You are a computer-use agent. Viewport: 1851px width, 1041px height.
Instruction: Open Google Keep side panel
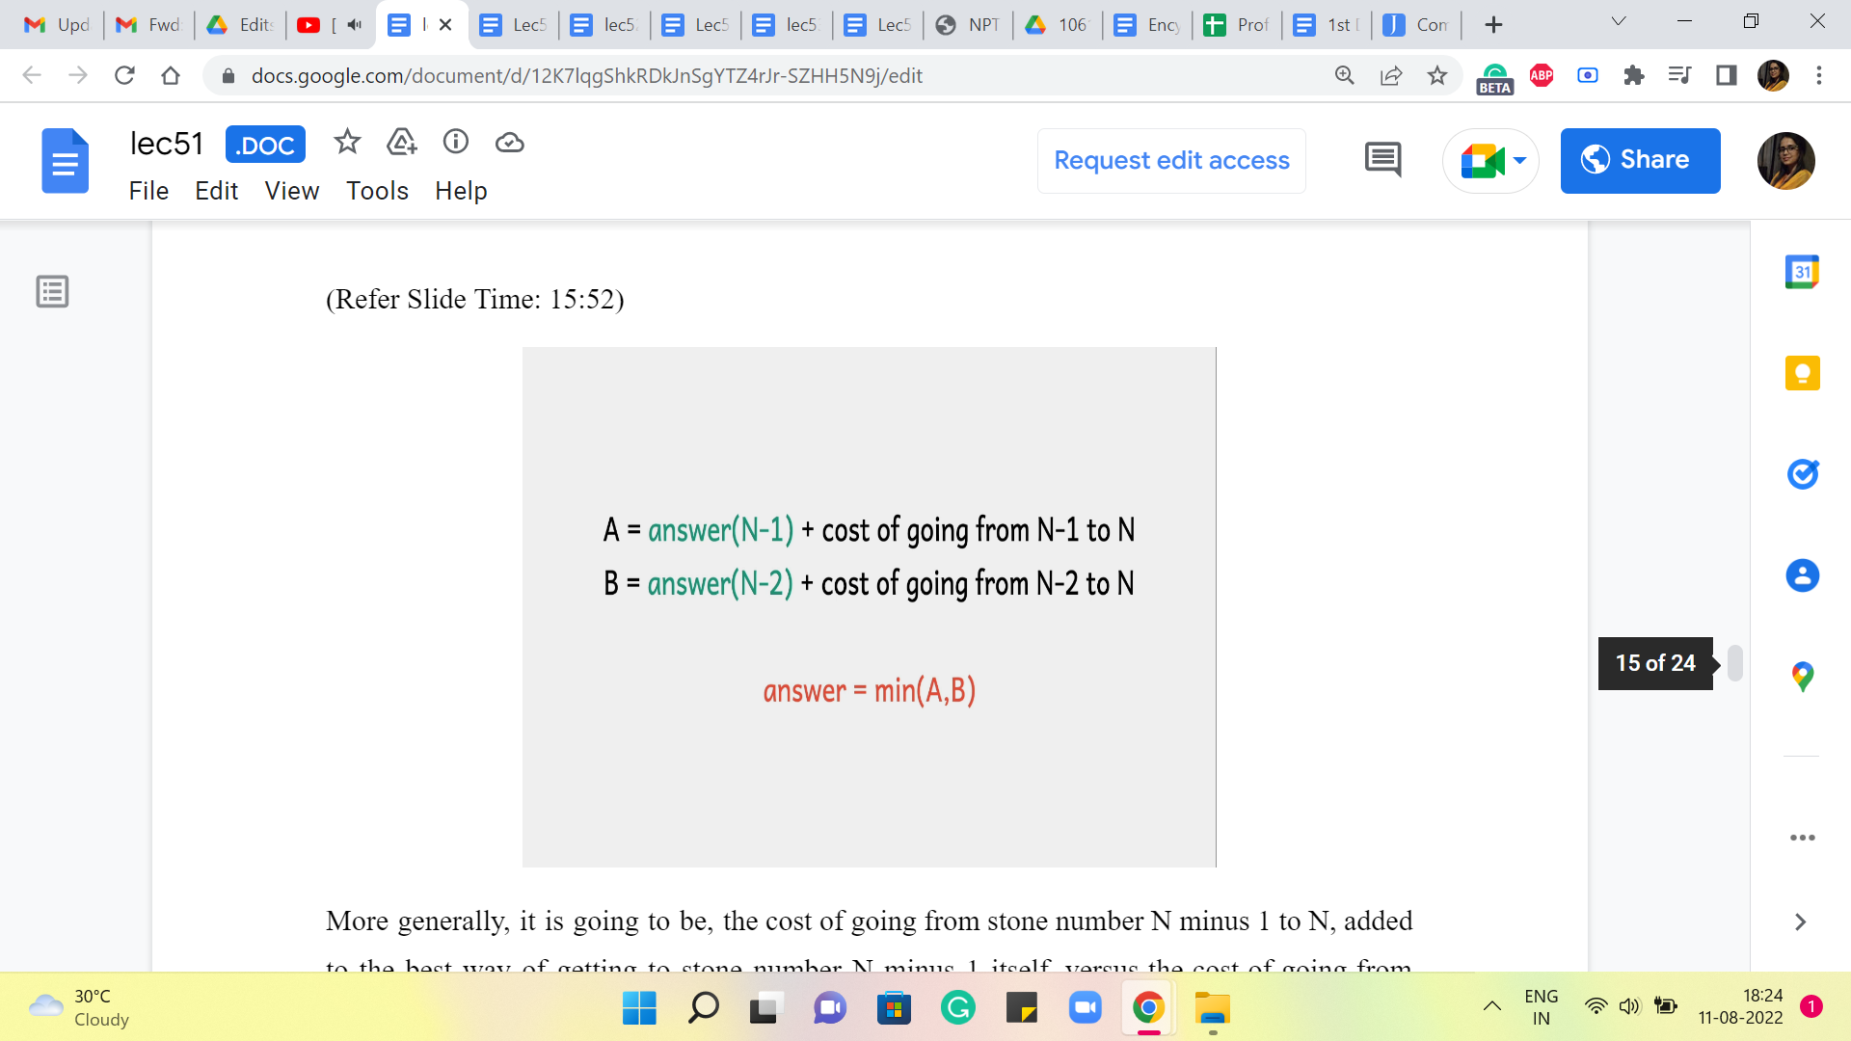pos(1801,373)
